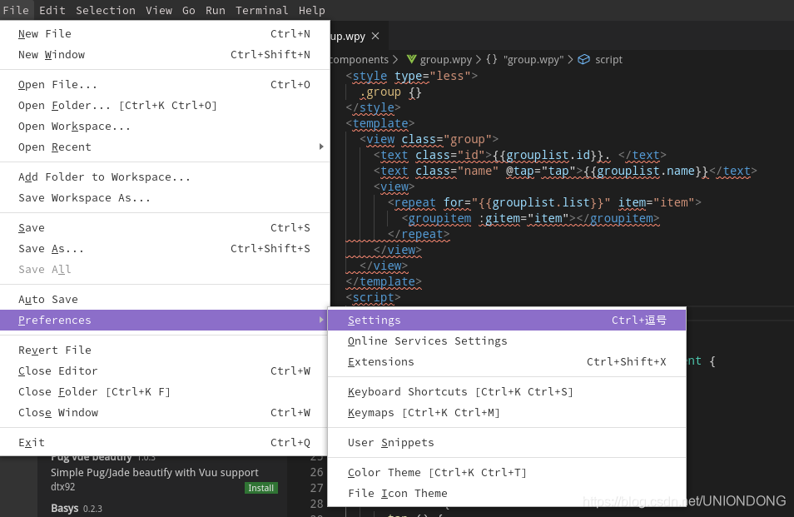Screen dimensions: 794x517
Task: Open Keyboard Shortcuts entry
Action: tap(507, 391)
